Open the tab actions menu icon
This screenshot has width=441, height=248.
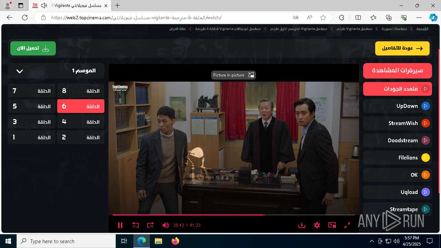21,6
